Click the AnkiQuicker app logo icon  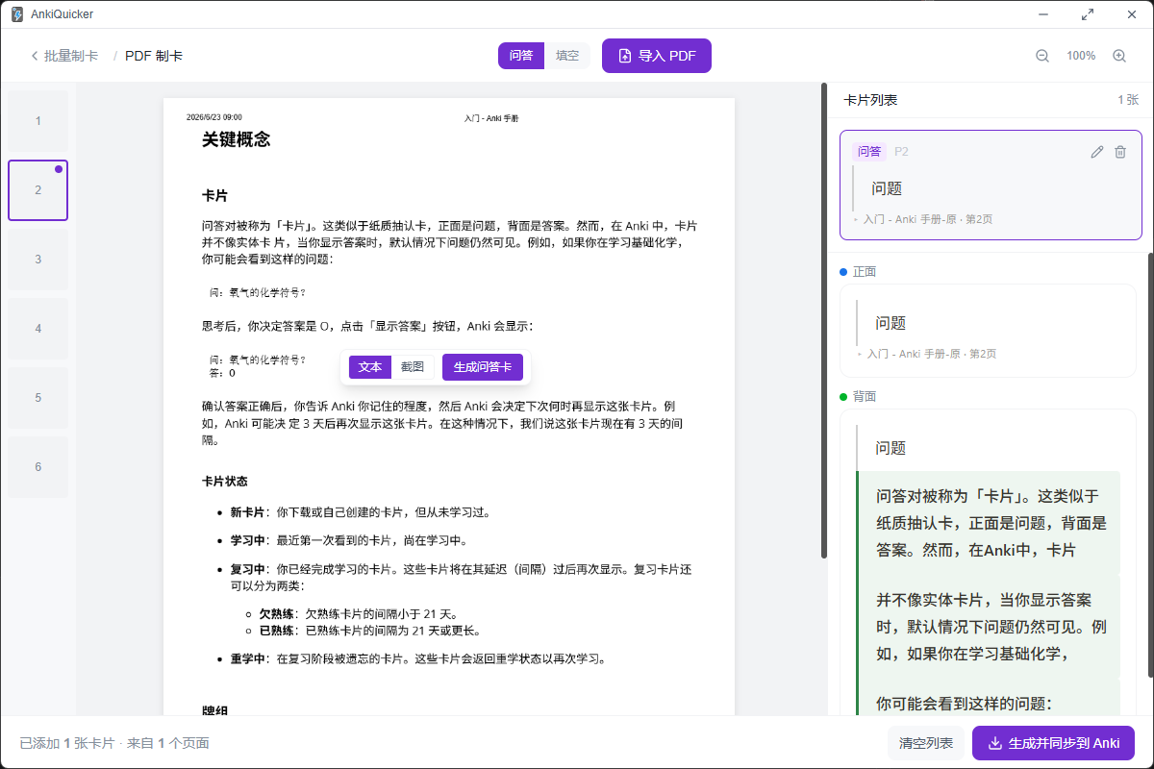tap(16, 14)
